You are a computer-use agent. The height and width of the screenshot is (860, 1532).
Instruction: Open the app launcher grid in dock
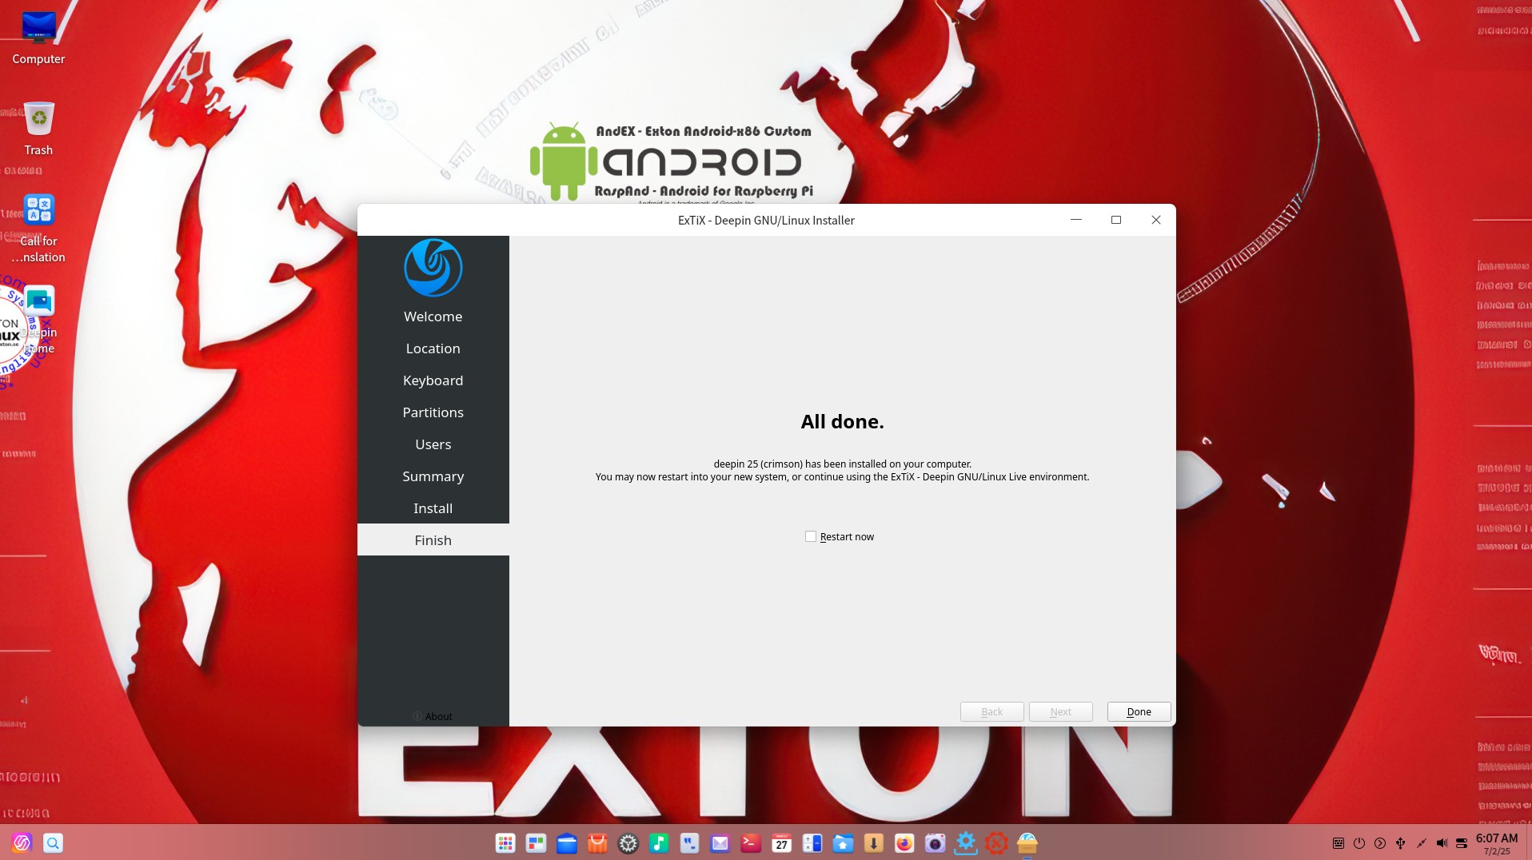[x=505, y=842]
